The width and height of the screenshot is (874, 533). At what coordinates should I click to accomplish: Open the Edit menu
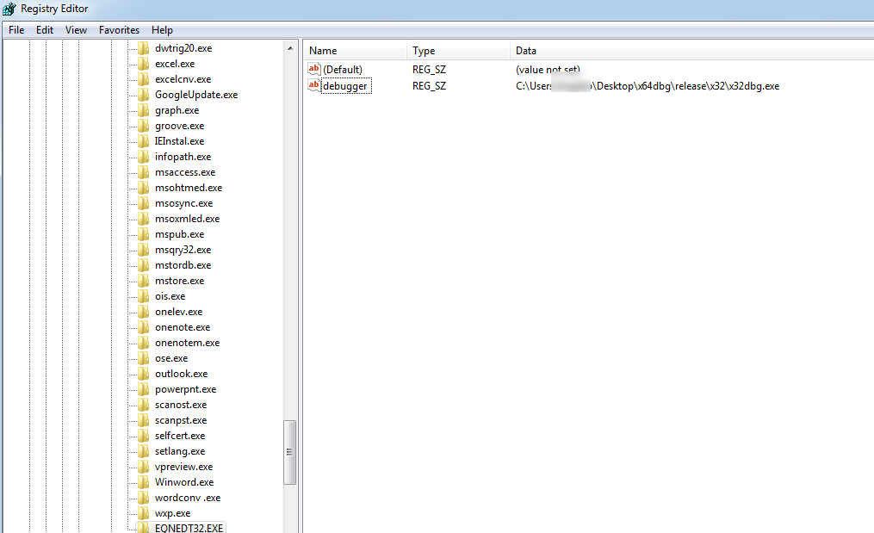[45, 29]
